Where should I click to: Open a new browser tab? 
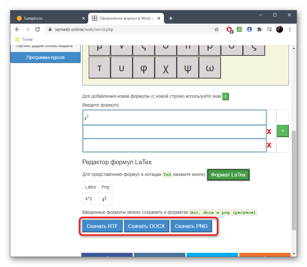coord(171,18)
